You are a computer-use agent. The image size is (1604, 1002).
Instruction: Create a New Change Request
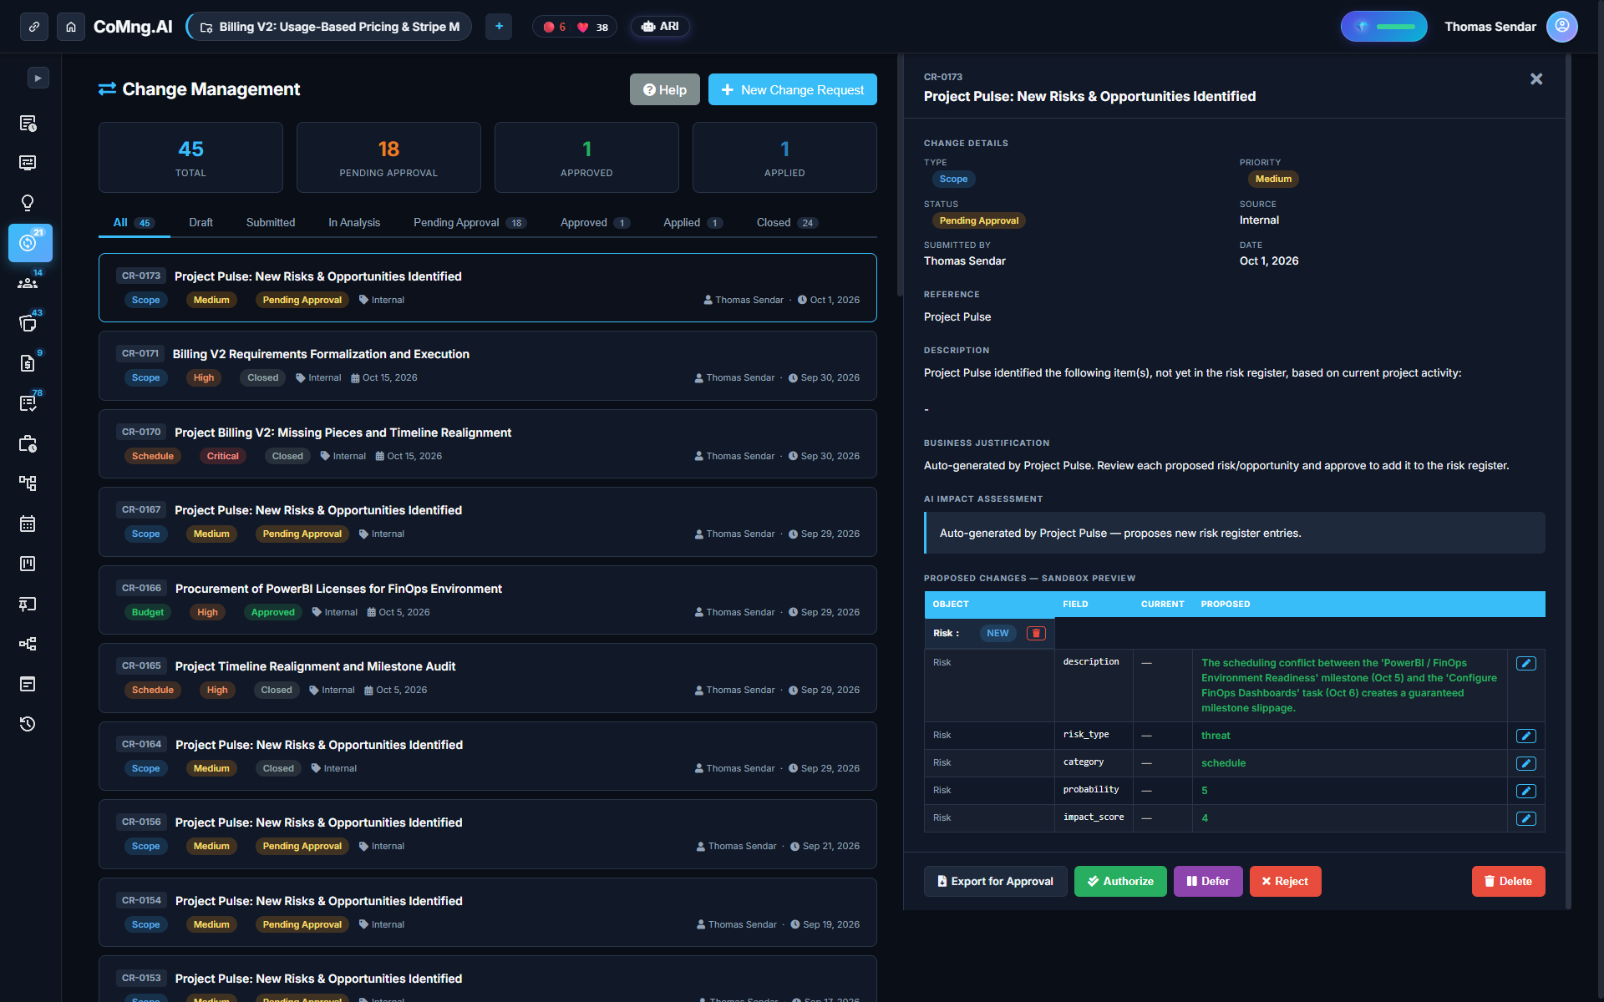coord(793,89)
